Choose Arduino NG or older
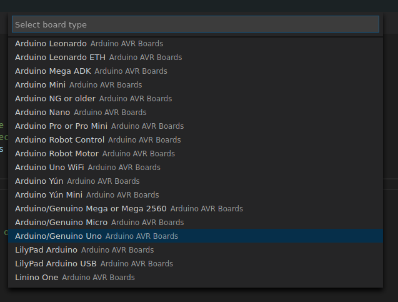This screenshot has width=398, height=302. coord(196,98)
